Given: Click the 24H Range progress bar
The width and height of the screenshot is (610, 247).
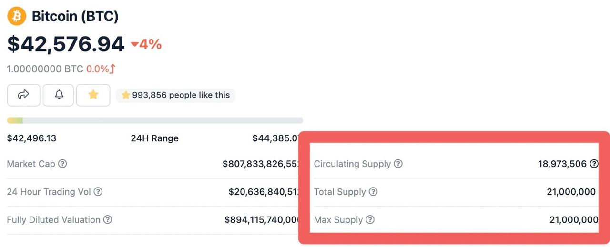Looking at the screenshot, I should (x=155, y=120).
